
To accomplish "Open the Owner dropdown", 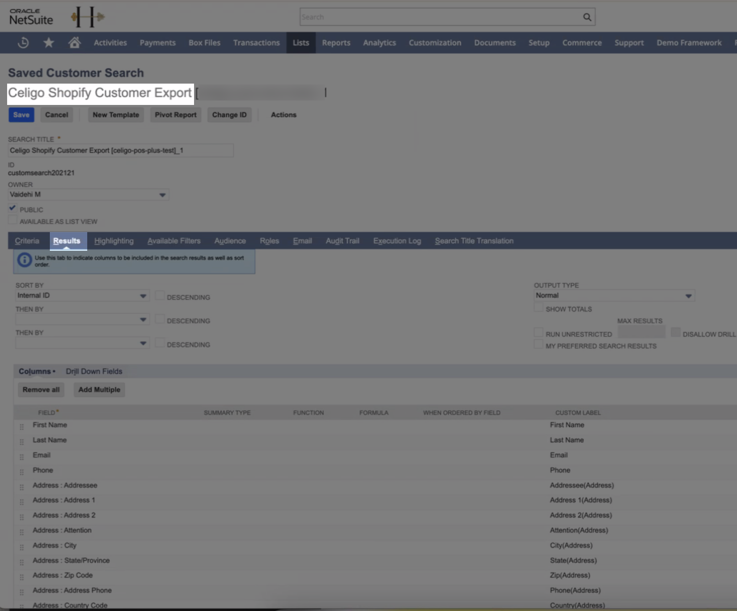I will pos(89,194).
